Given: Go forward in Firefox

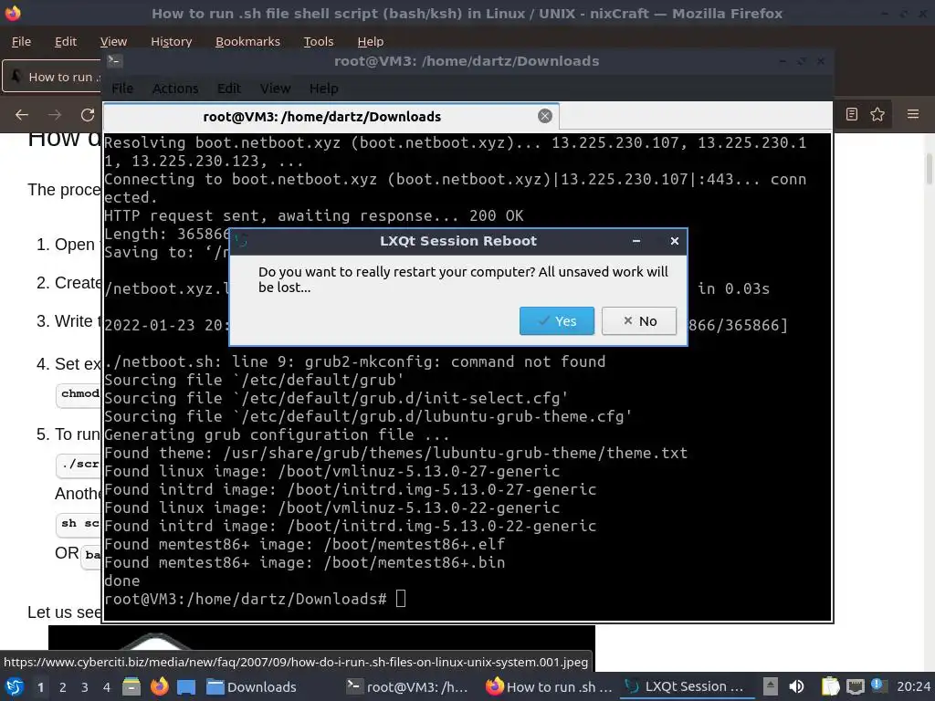Looking at the screenshot, I should [x=55, y=114].
